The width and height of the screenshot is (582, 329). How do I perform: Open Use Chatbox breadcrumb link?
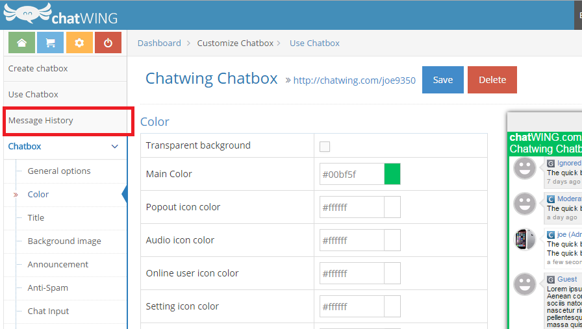tap(315, 43)
